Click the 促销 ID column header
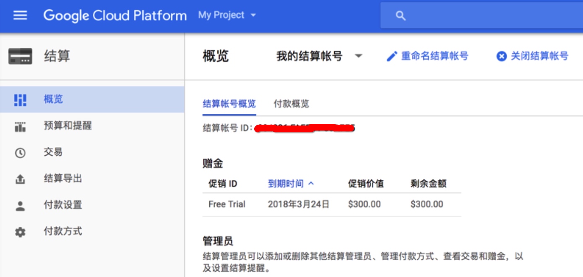Screen dimensions: 583x277 click(x=223, y=183)
